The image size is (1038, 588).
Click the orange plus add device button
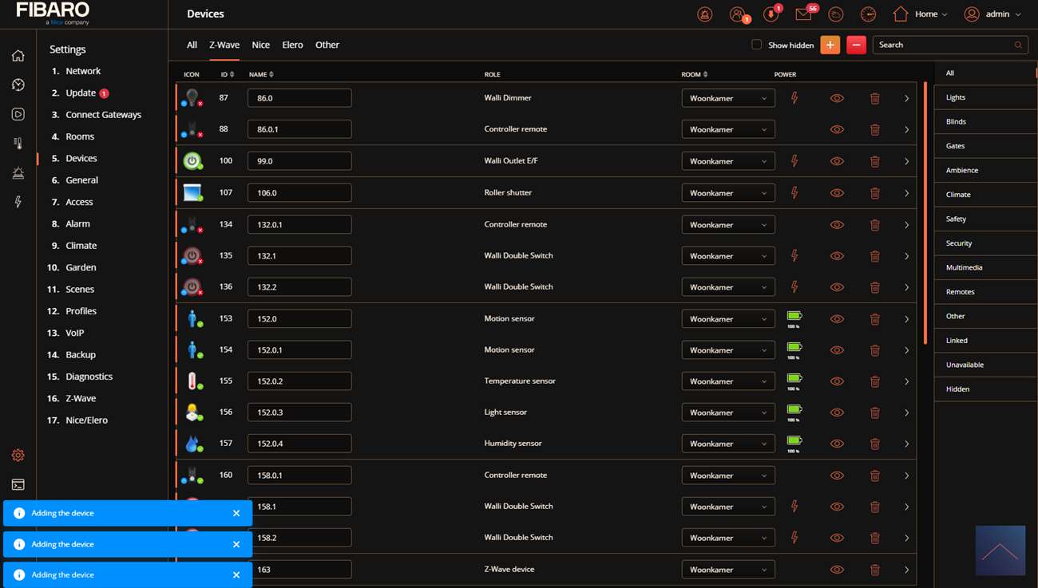(830, 45)
